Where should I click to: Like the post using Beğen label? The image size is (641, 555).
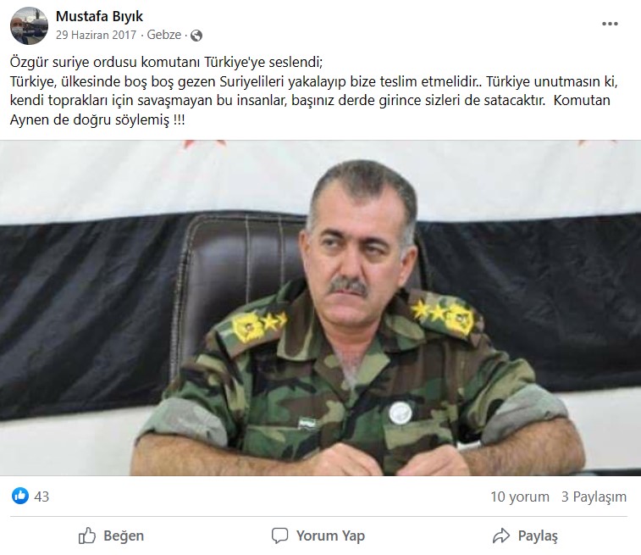[124, 536]
